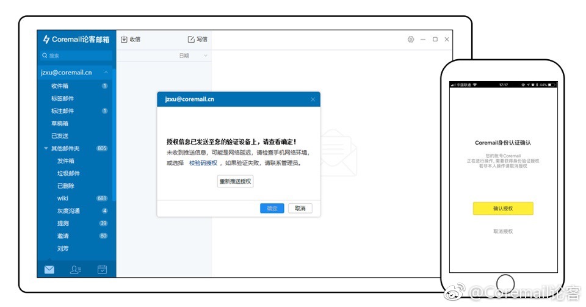Tap 确认授权 on the phone
The height and width of the screenshot is (307, 586).
[x=502, y=208]
